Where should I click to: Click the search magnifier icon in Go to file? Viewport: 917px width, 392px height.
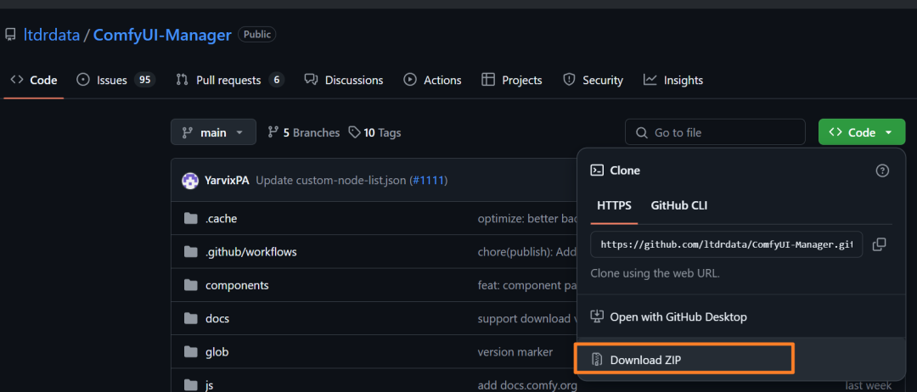pyautogui.click(x=642, y=132)
